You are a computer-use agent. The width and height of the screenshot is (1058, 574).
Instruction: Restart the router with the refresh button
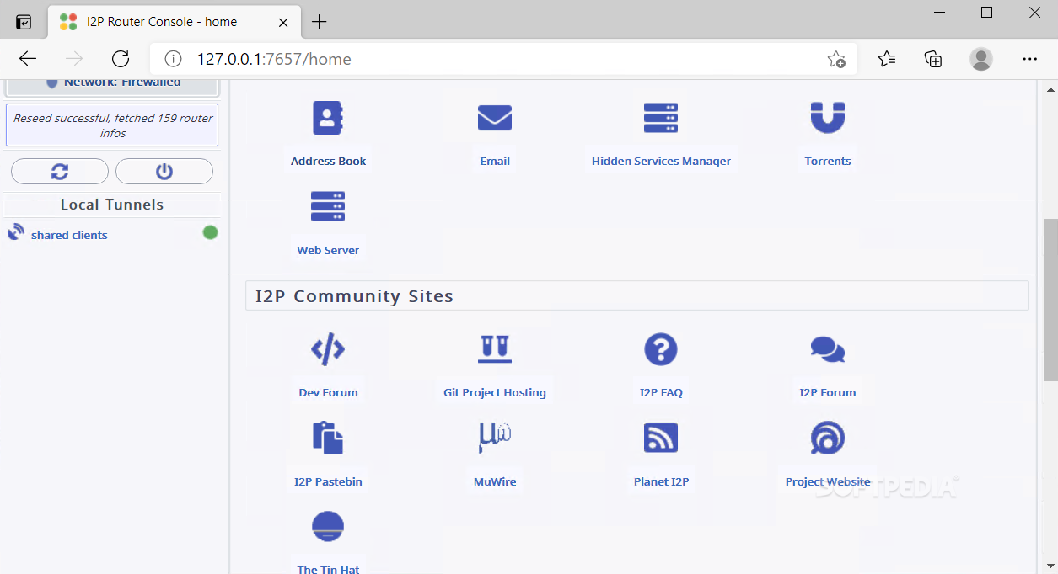(60, 171)
